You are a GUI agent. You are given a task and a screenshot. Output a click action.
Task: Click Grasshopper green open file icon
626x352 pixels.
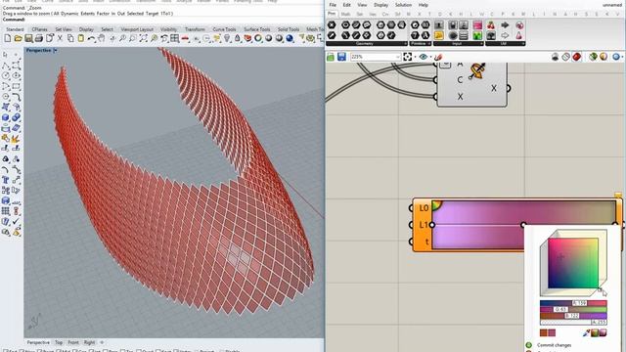[x=331, y=57]
